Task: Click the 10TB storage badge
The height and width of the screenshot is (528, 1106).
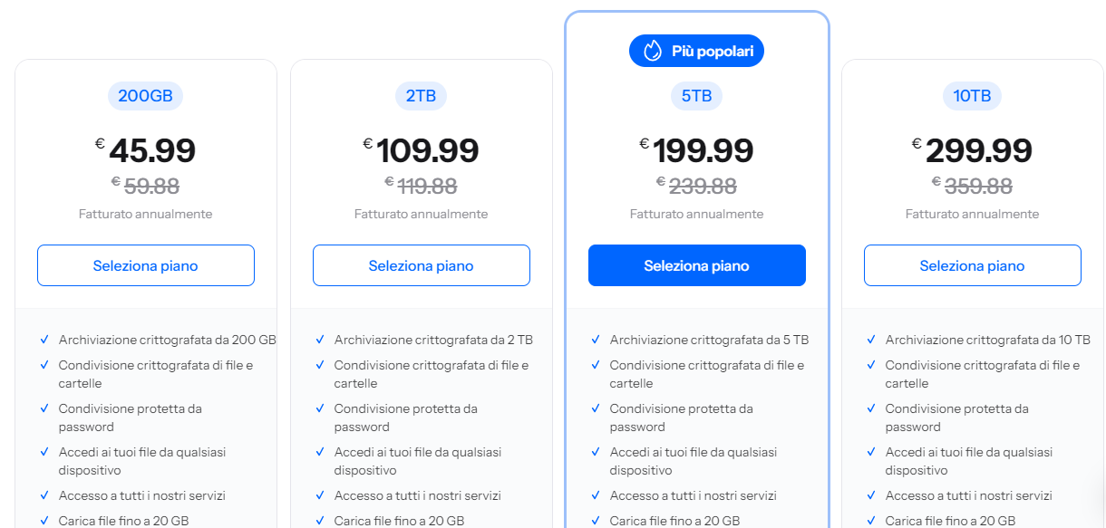Action: click(972, 96)
